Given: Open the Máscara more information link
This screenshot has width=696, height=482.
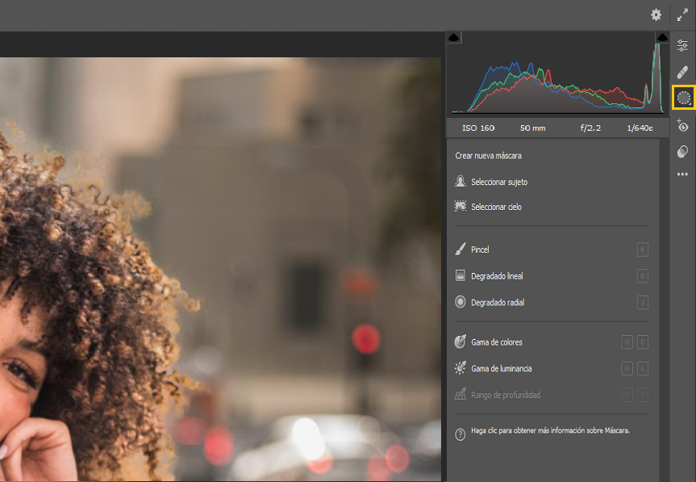Looking at the screenshot, I should pos(550,430).
